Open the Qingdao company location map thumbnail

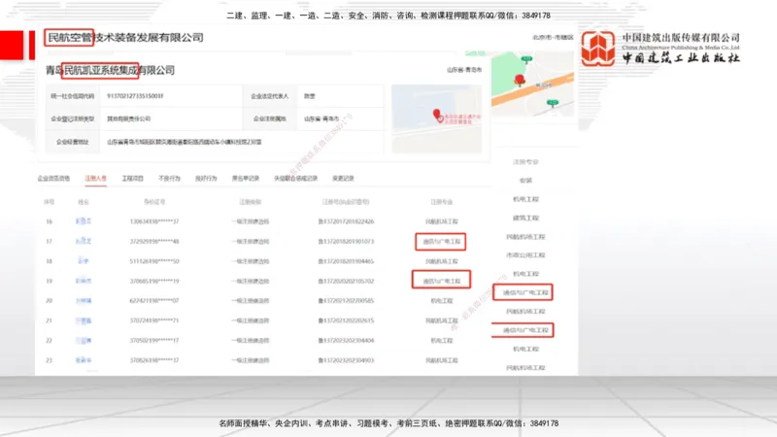point(436,118)
